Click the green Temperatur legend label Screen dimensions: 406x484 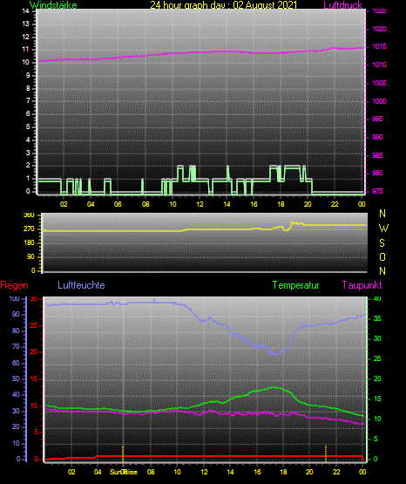[295, 285]
